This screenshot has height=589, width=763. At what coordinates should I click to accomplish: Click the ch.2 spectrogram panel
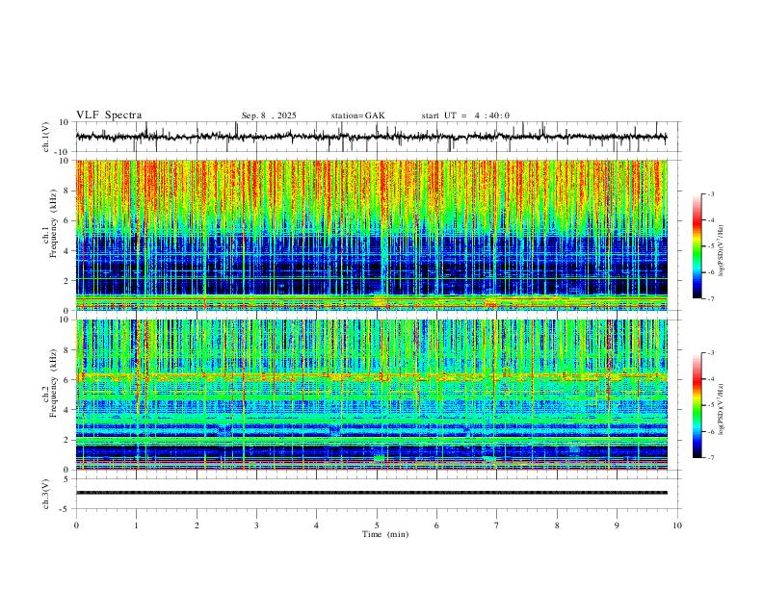[x=371, y=395]
